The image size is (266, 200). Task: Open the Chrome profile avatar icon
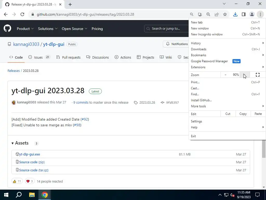(x=252, y=14)
